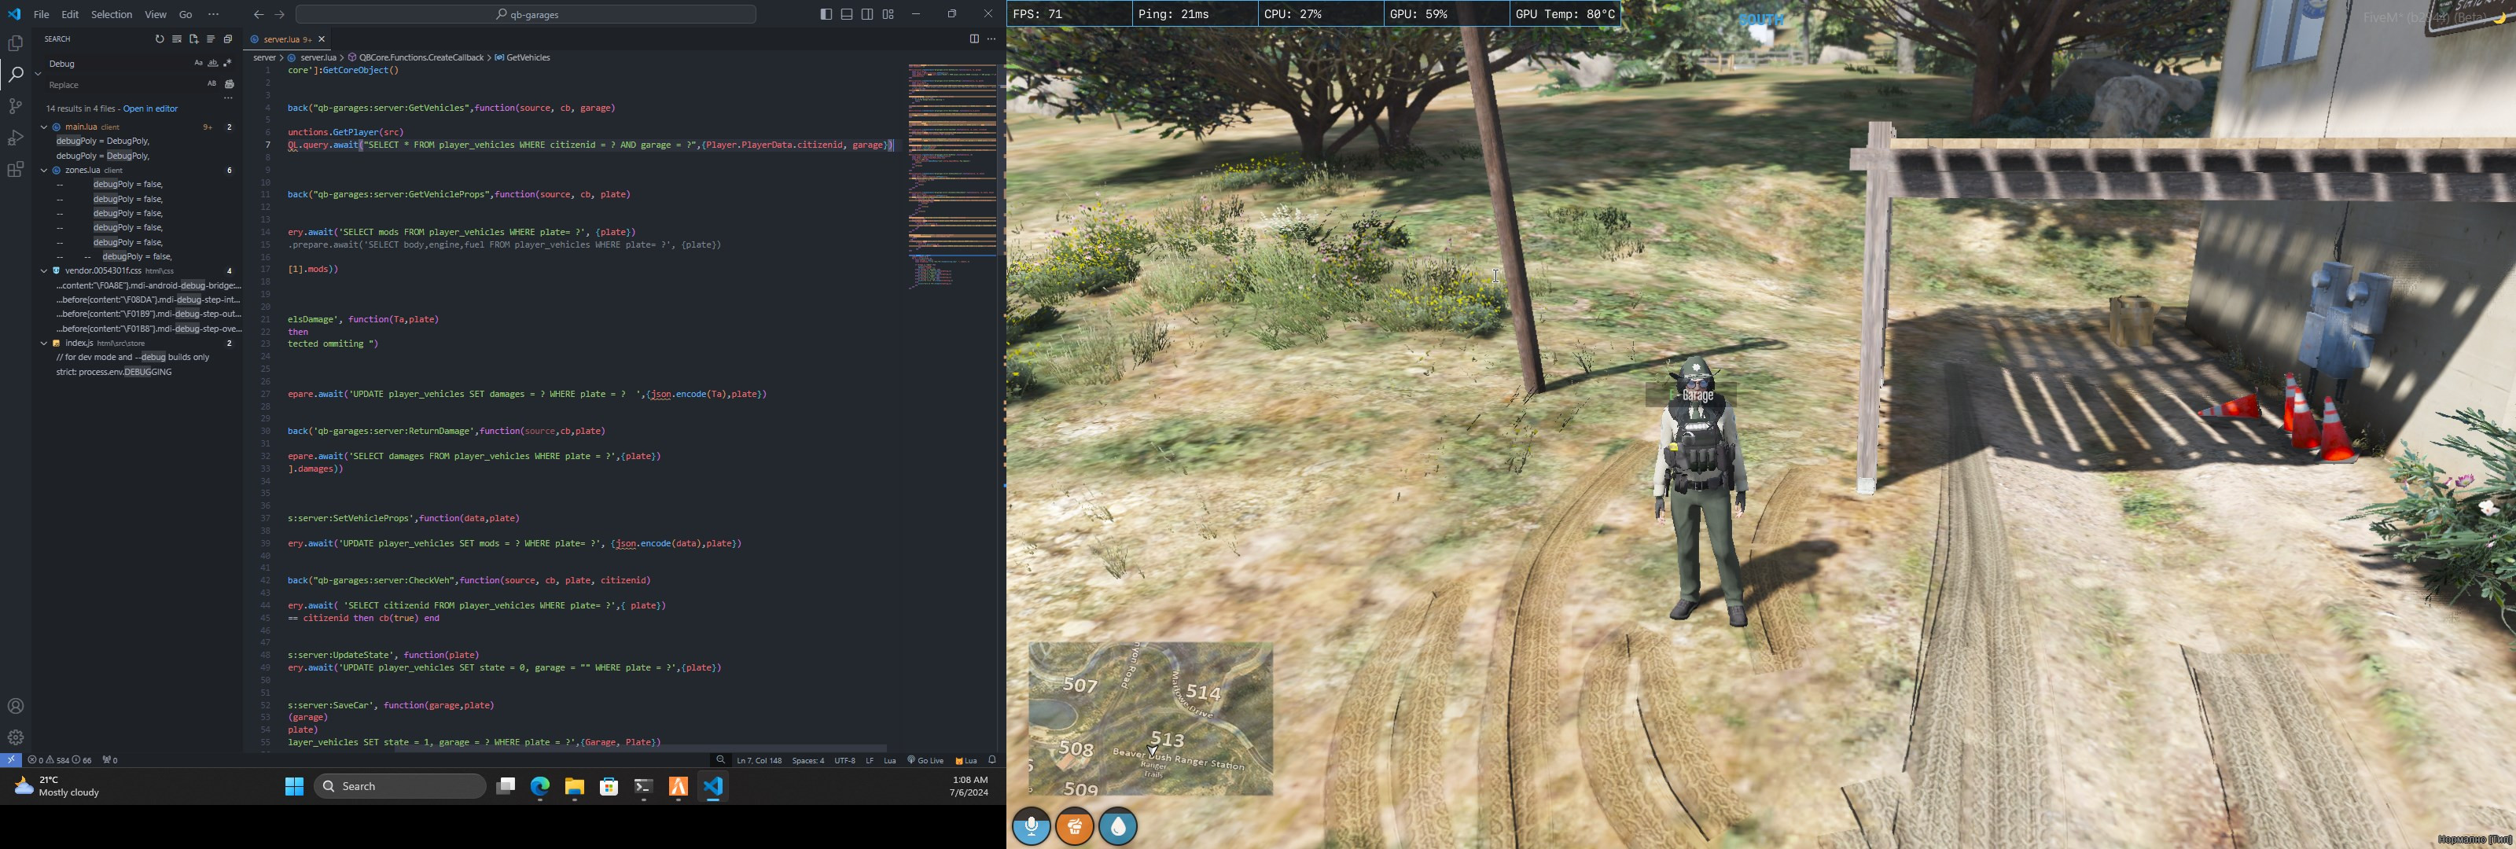Screen dimensions: 2516x849
Task: Split the editor to the right
Action: click(974, 39)
